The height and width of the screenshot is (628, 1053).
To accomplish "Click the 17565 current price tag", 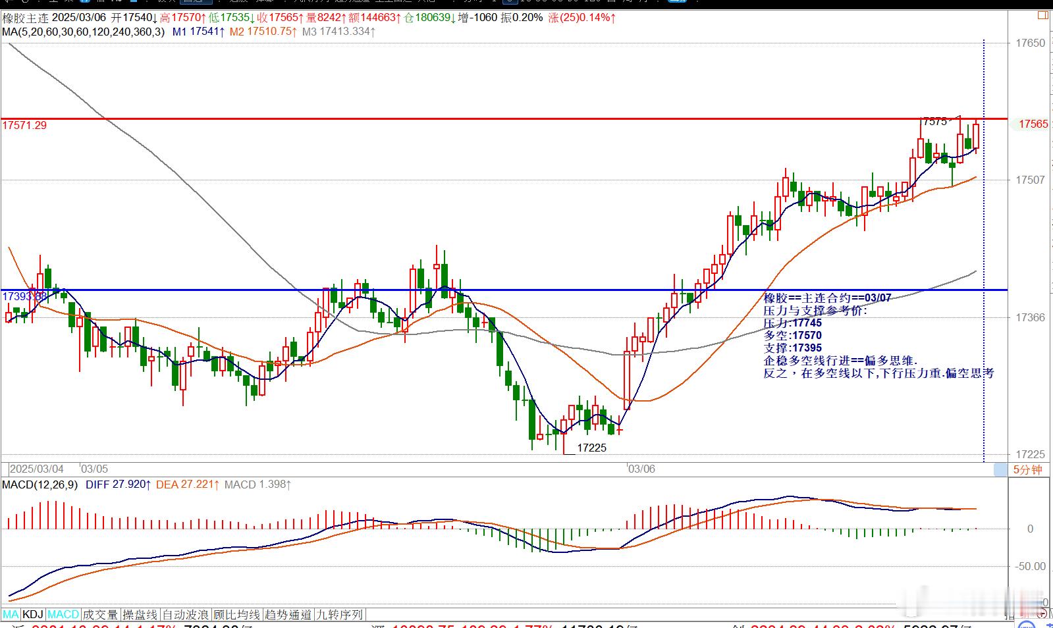I will 1033,124.
